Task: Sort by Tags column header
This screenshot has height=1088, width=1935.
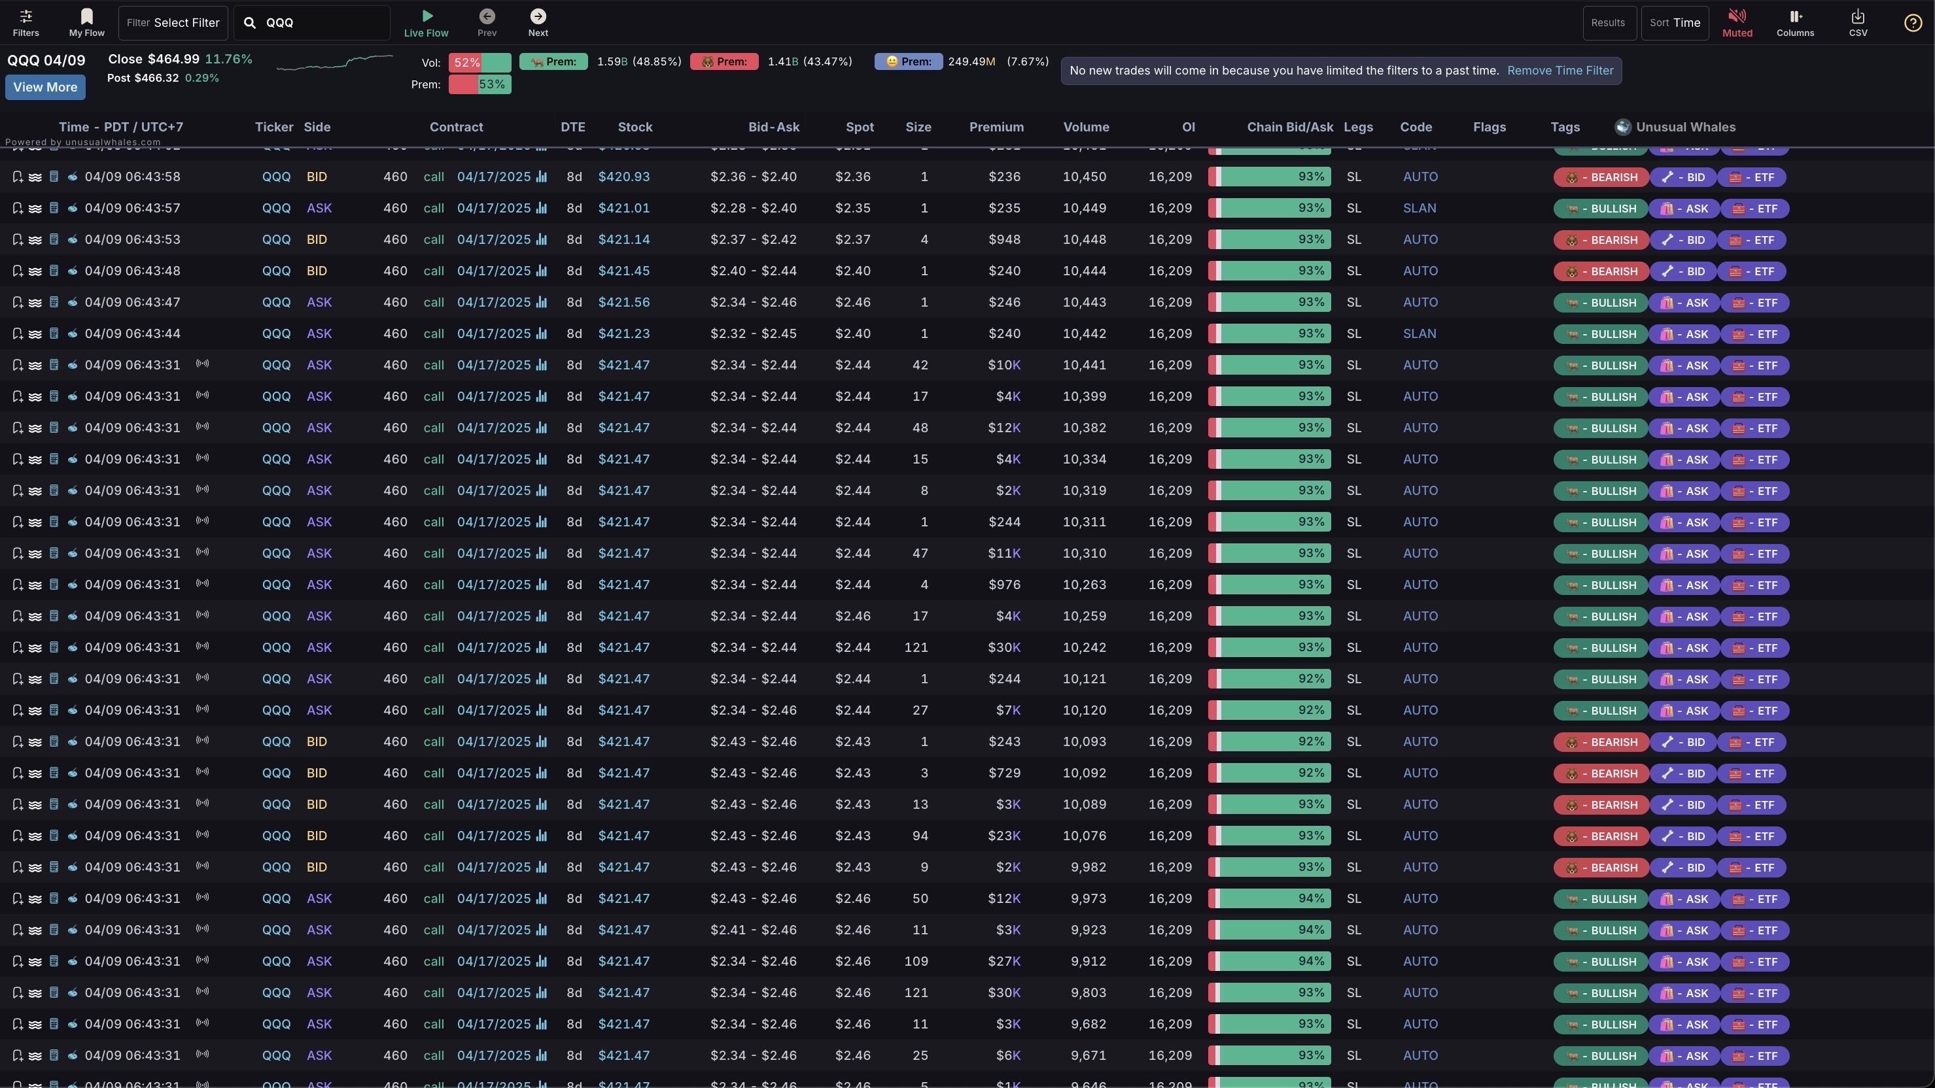Action: point(1565,127)
